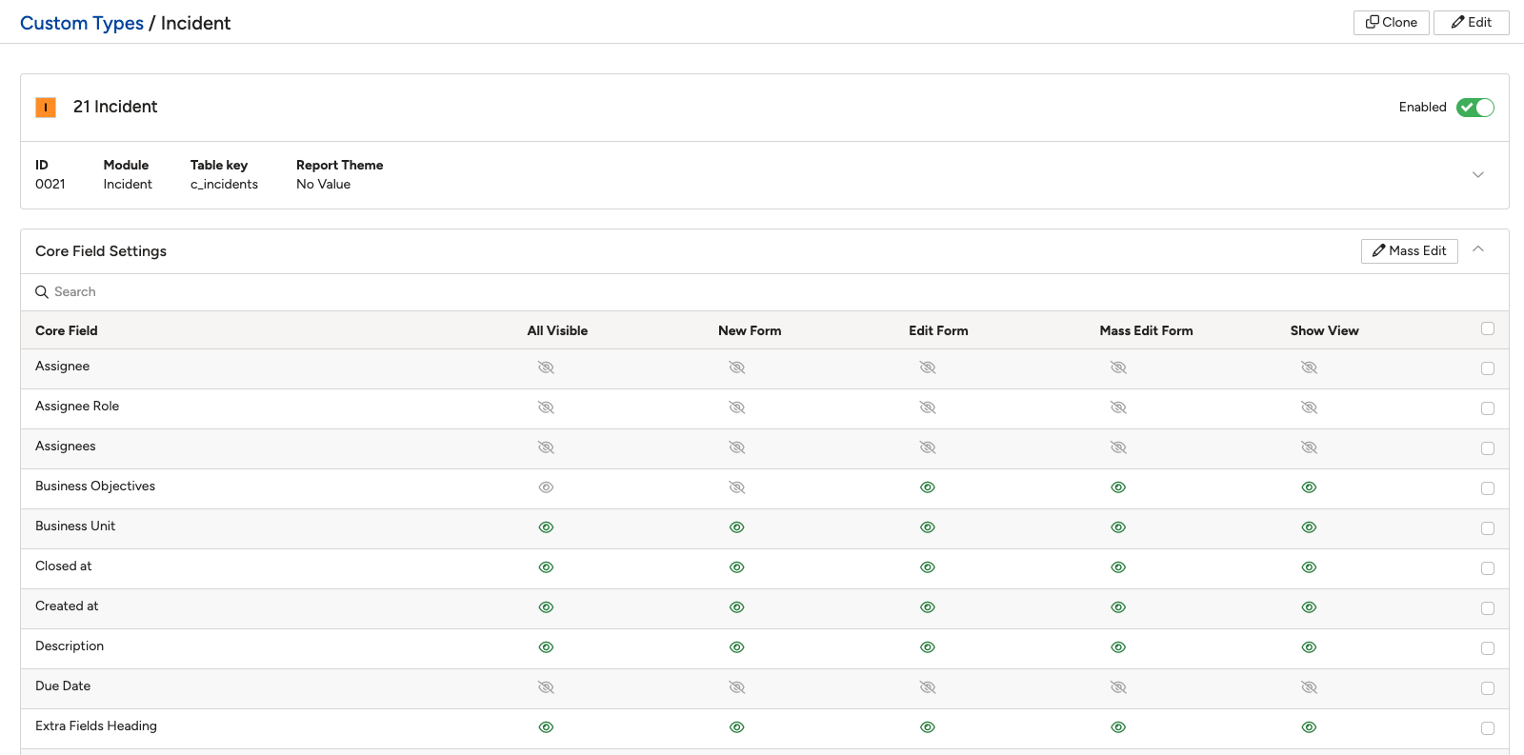
Task: Switch off the Enabled toggle
Action: 1475,108
